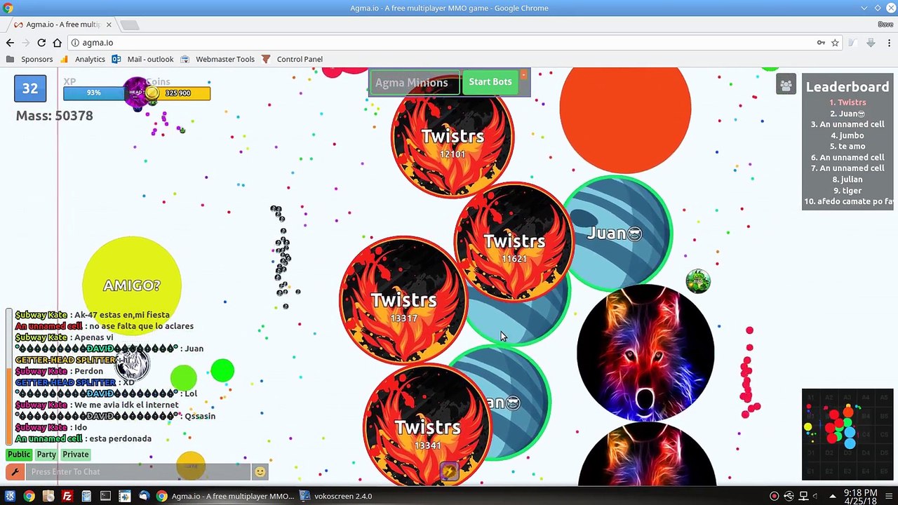Viewport: 898px width, 505px height.
Task: Open a new Chrome tab
Action: point(130,25)
